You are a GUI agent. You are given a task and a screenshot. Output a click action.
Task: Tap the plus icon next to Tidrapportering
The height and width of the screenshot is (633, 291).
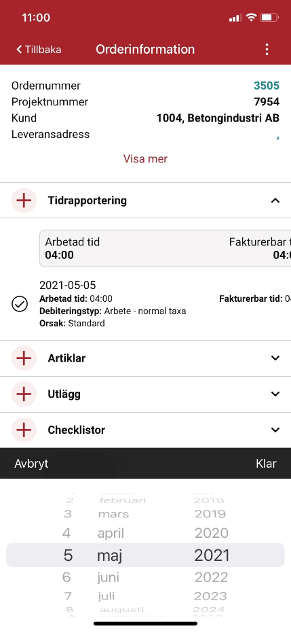pos(24,200)
